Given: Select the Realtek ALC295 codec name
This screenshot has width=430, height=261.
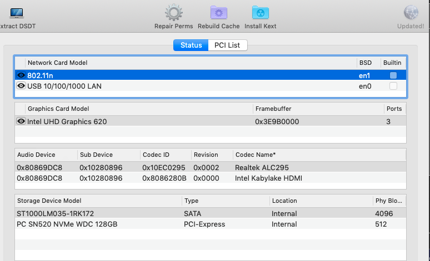Looking at the screenshot, I should [x=262, y=167].
